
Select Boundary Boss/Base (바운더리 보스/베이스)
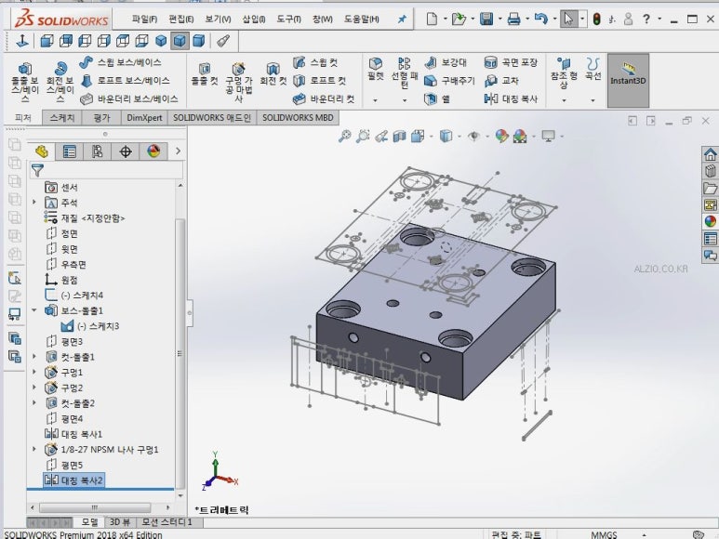click(129, 99)
